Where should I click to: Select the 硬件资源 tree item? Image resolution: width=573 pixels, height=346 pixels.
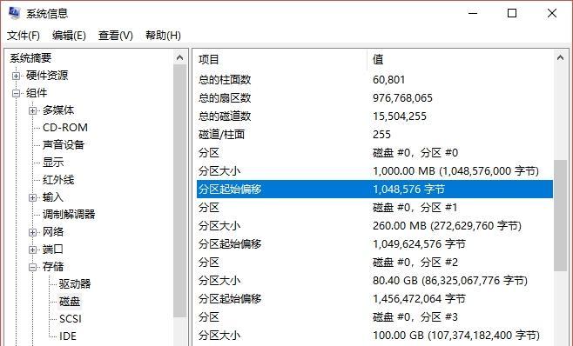[x=47, y=76]
